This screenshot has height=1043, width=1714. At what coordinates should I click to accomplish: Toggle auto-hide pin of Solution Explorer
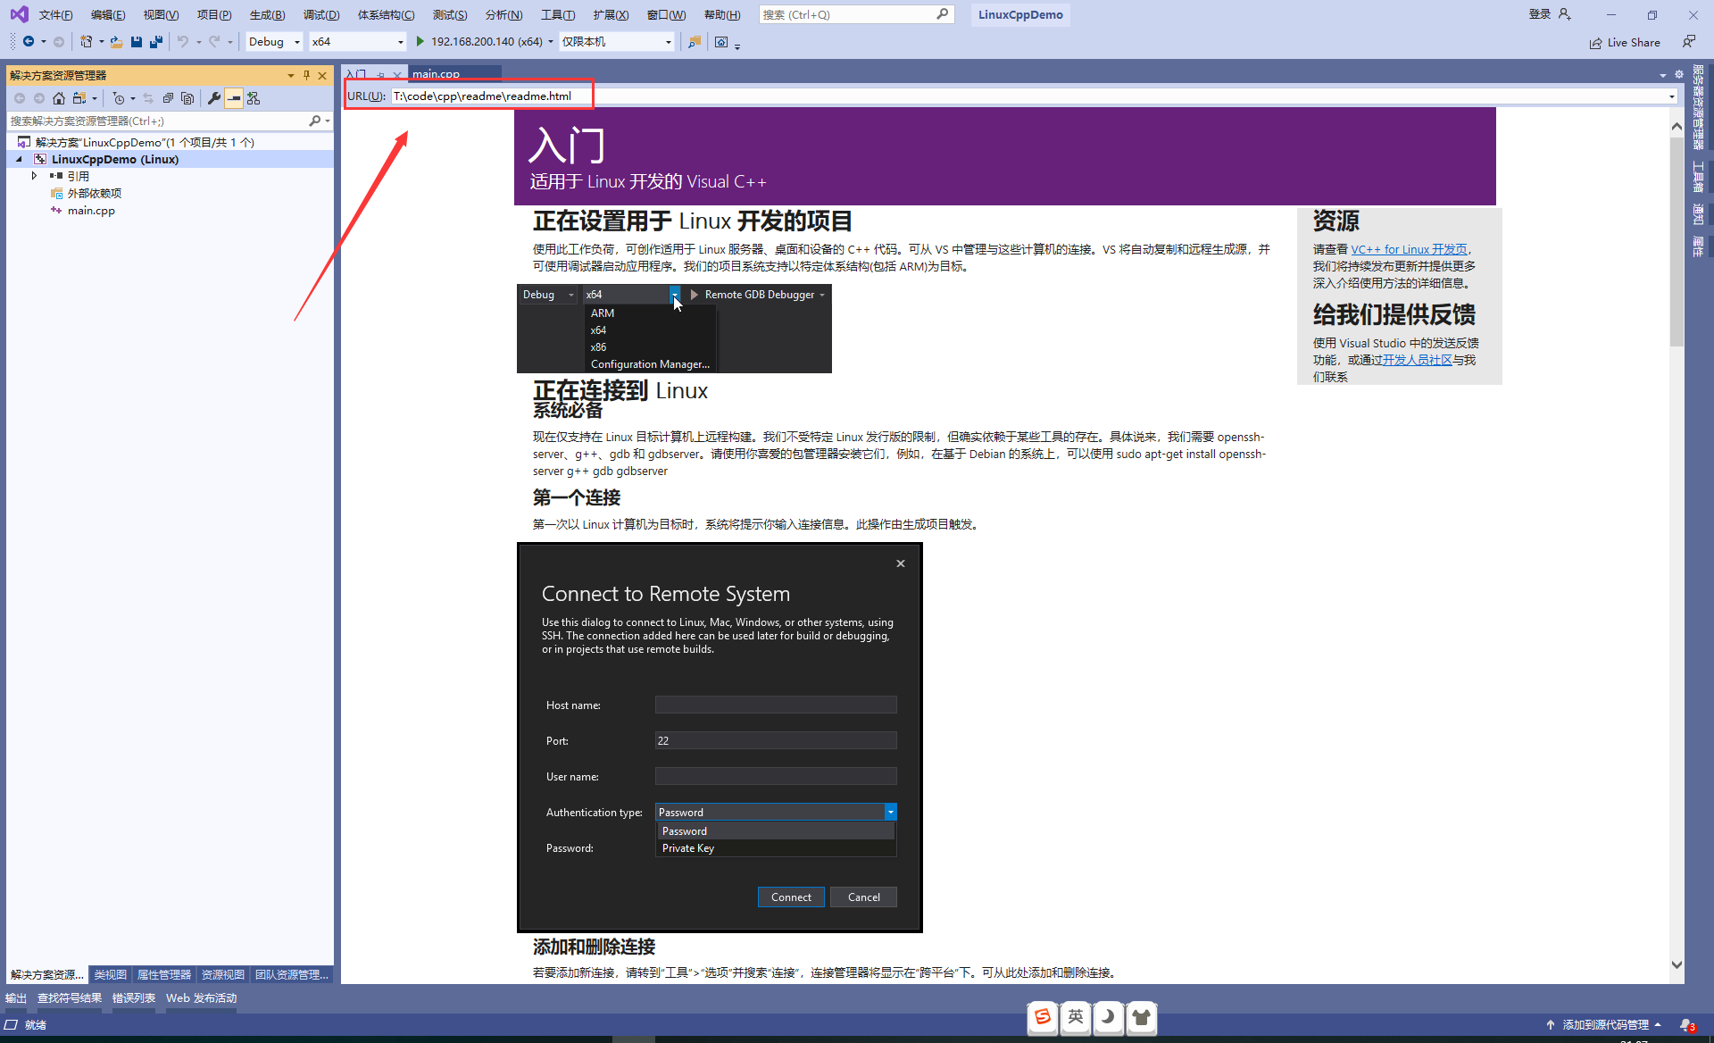tap(306, 76)
